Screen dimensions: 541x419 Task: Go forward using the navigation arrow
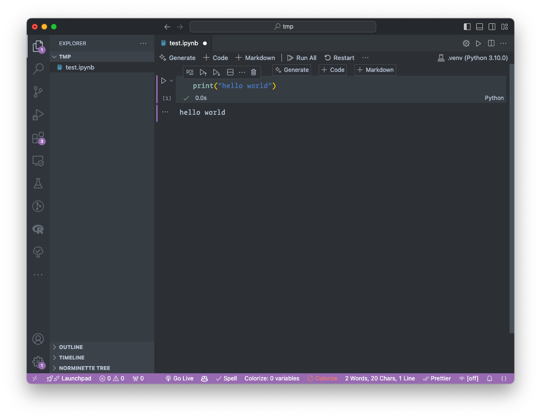coord(180,27)
